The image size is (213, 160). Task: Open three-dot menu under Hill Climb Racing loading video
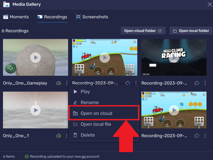(x=205, y=83)
